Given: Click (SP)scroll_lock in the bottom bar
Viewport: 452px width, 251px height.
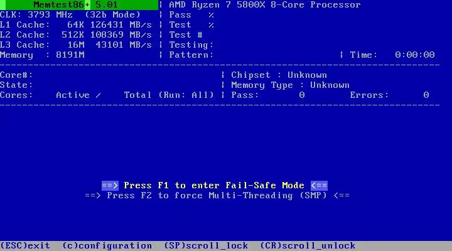Looking at the screenshot, I should (x=206, y=246).
